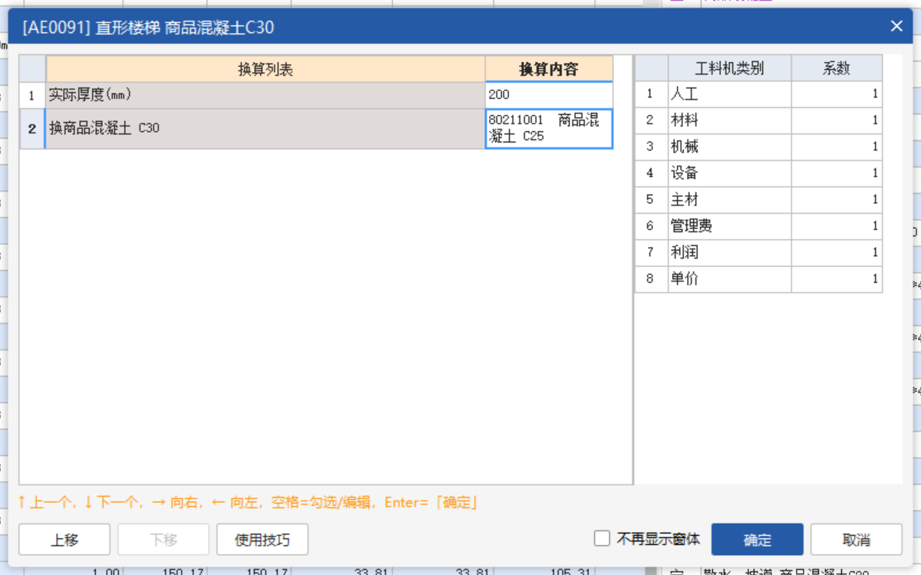Select the 材料 category row
The image size is (921, 575).
coord(729,120)
